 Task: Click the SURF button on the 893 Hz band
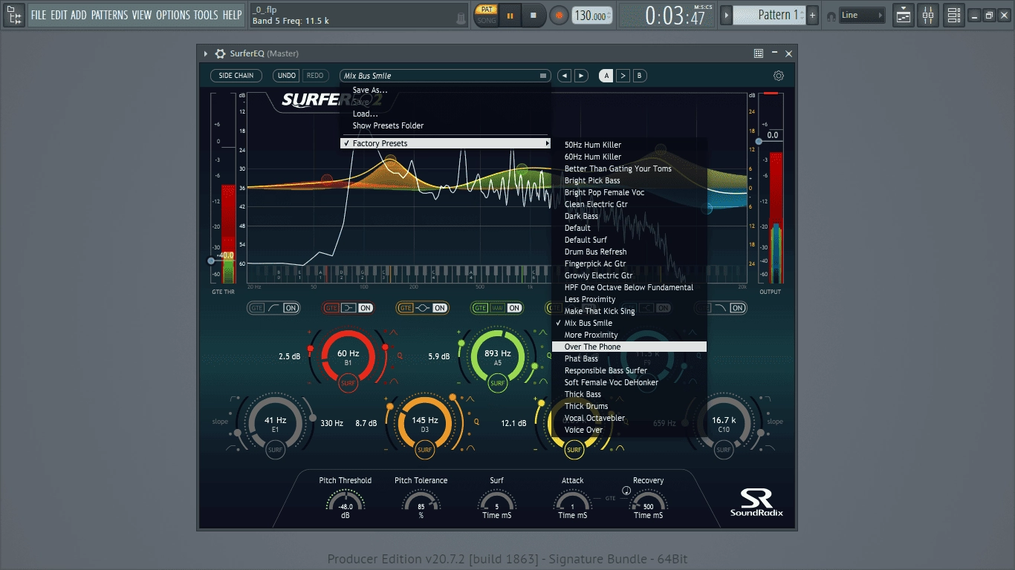point(497,384)
